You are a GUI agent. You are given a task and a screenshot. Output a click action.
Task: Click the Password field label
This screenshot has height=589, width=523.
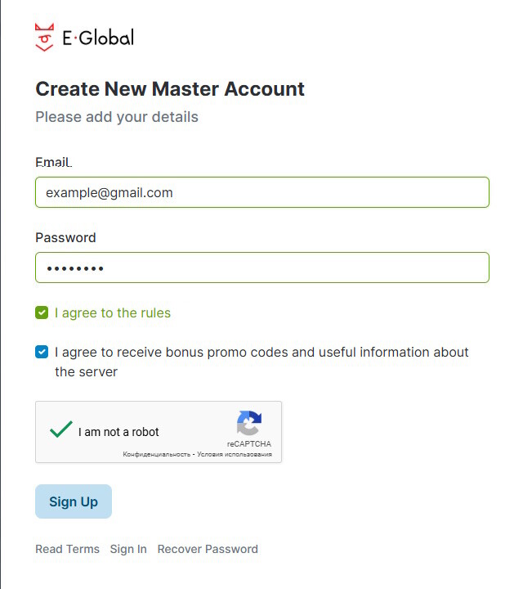pos(65,237)
